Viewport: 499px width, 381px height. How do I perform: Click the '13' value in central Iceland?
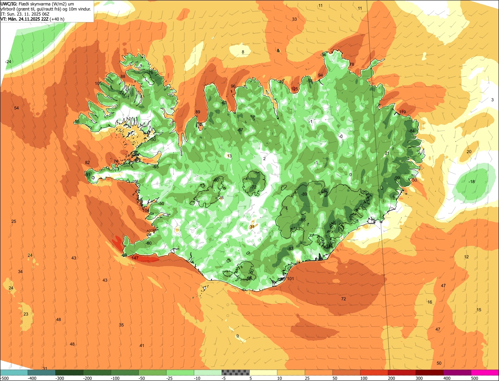(229, 156)
